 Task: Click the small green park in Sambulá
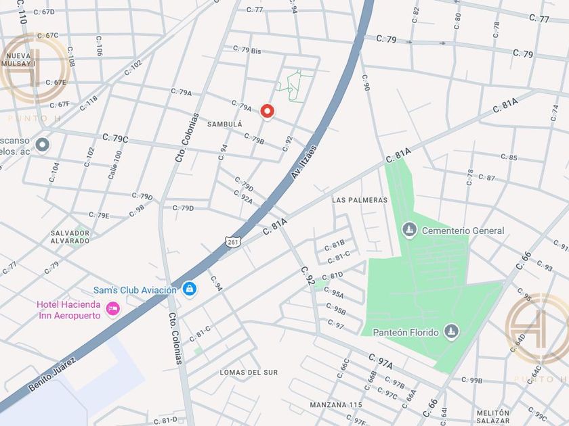coord(293,87)
